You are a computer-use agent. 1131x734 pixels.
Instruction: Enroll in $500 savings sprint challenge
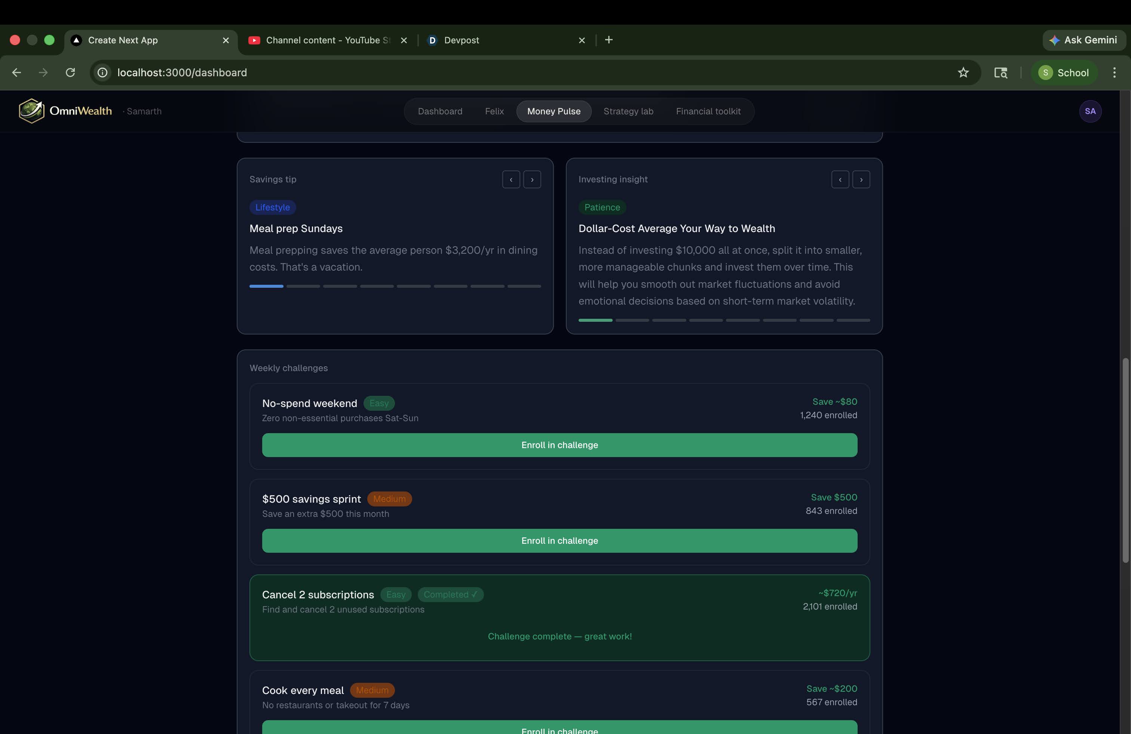559,540
